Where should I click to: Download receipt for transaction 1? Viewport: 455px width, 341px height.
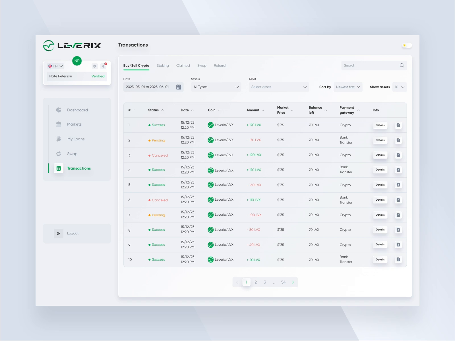coord(398,125)
